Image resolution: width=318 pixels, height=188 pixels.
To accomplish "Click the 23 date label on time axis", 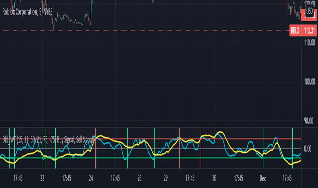I will coord(42,178).
